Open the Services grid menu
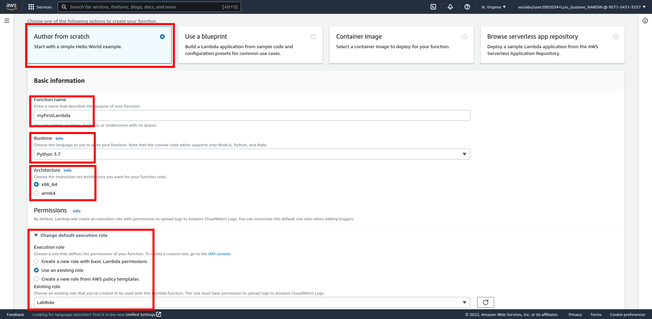The height and width of the screenshot is (319, 652). tap(40, 7)
